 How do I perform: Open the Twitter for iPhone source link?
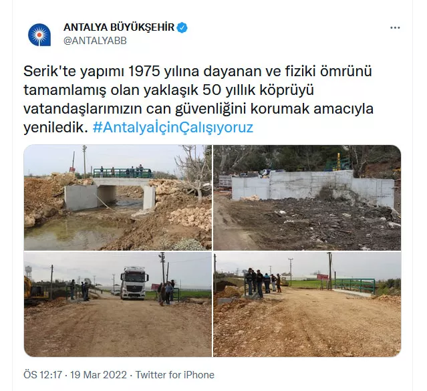175,375
